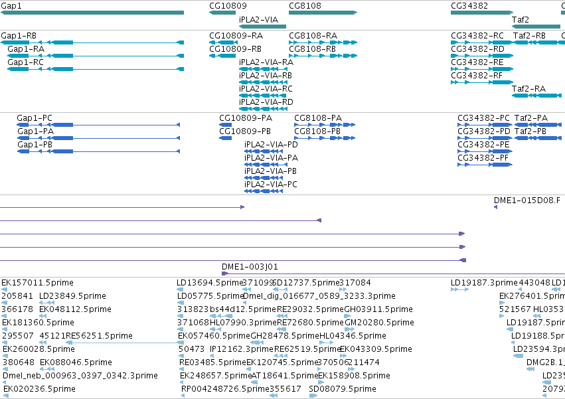Select the DME1-015D08.F clone feature
The width and height of the screenshot is (565, 399).
point(496,207)
